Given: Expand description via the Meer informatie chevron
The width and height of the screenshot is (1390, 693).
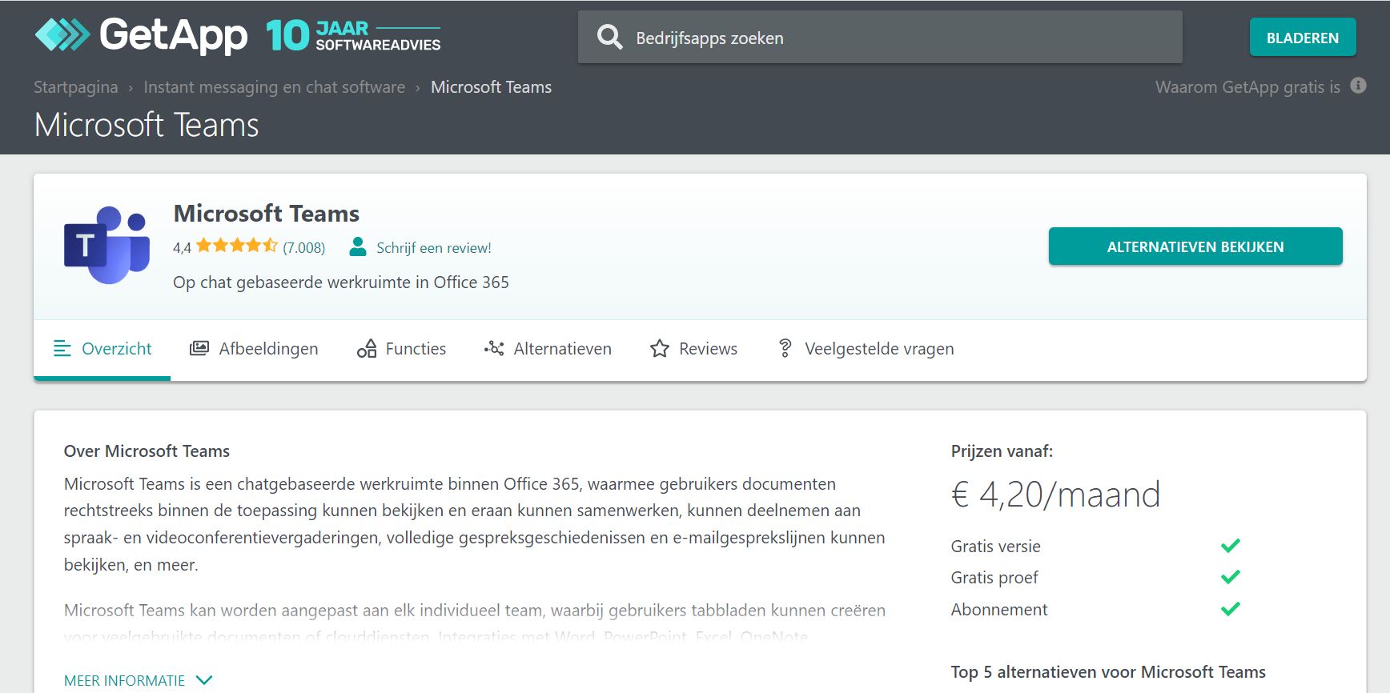Looking at the screenshot, I should pyautogui.click(x=204, y=680).
